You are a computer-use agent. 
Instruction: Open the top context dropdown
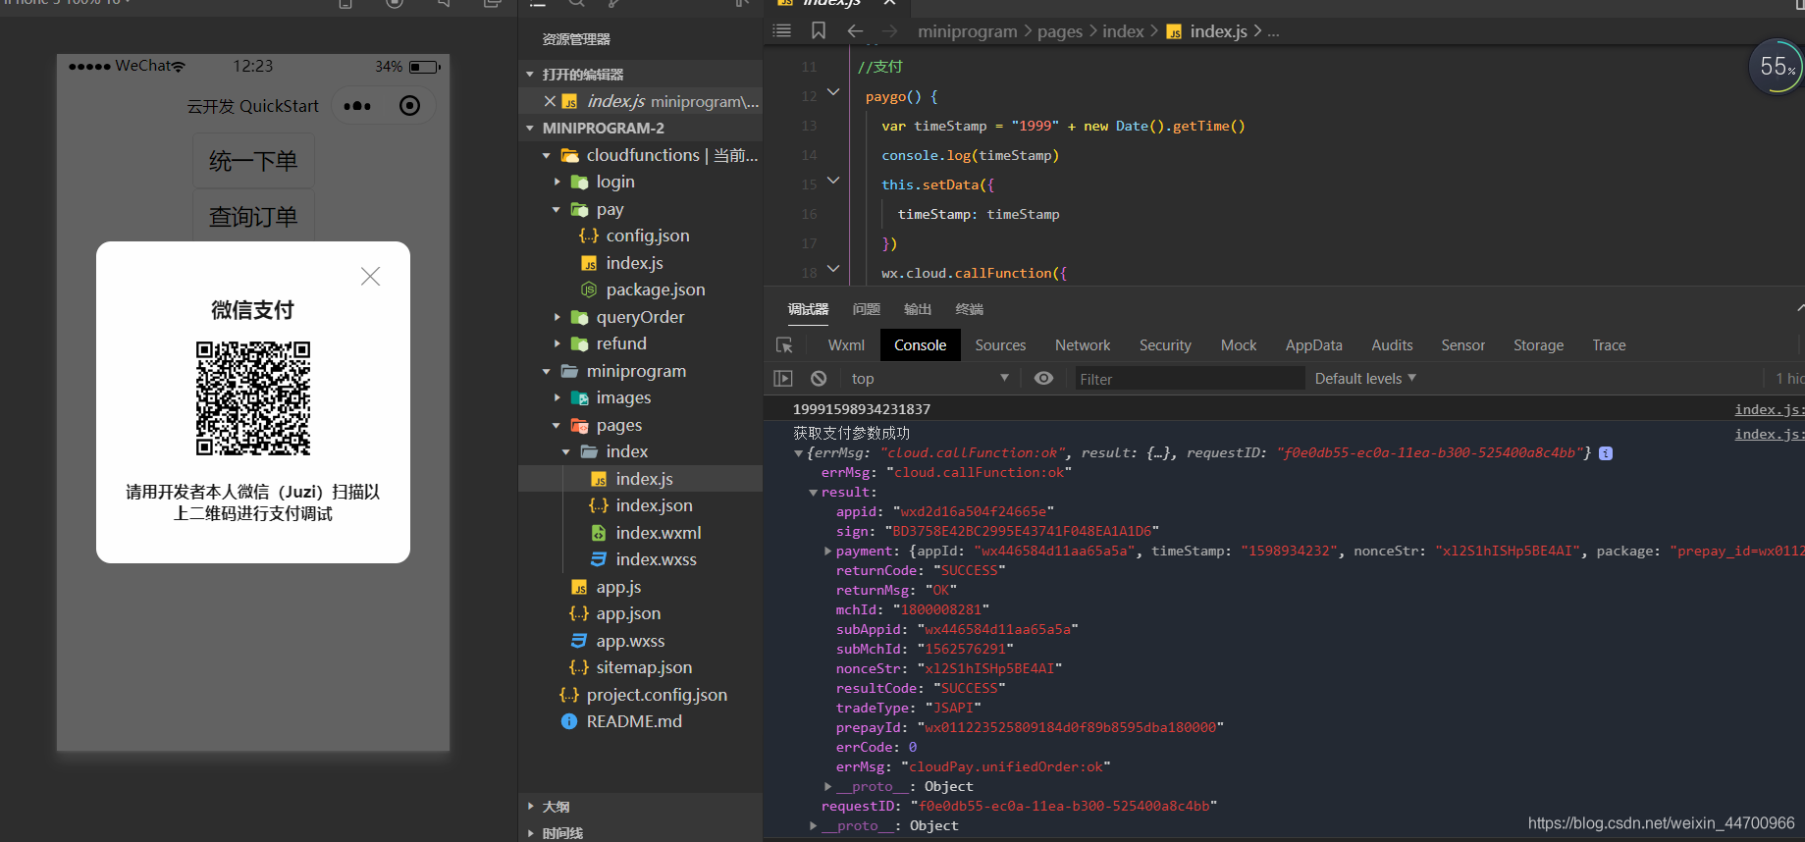(929, 379)
